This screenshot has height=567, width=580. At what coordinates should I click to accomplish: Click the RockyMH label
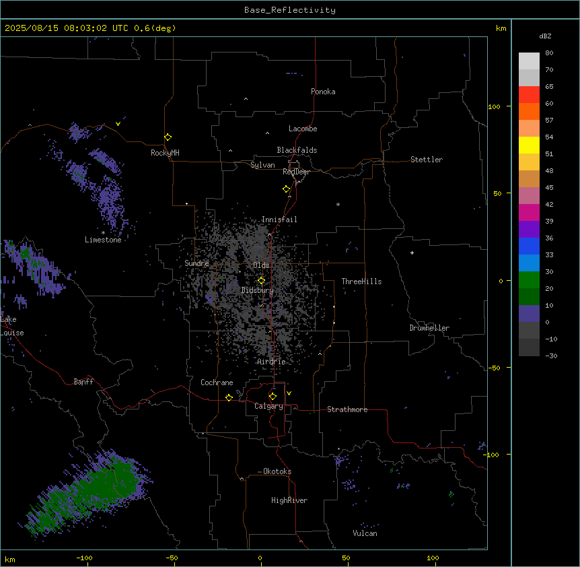click(165, 153)
